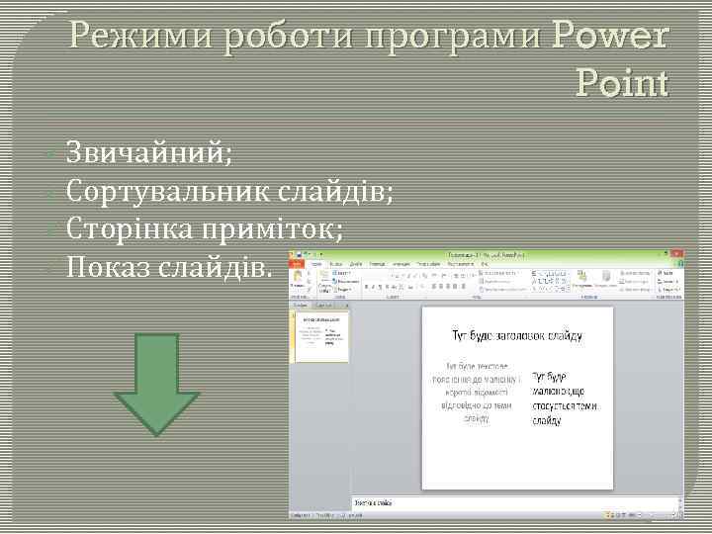The width and height of the screenshot is (712, 534).
Task: Open the Shape Fill dropdown
Action: (x=634, y=273)
